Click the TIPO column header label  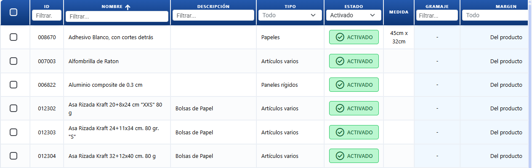click(290, 7)
